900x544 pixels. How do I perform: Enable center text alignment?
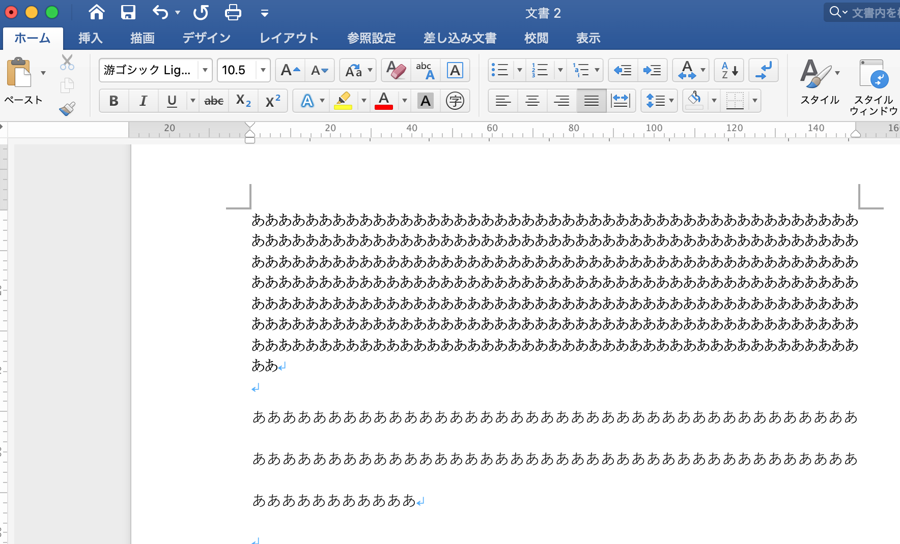(x=532, y=101)
